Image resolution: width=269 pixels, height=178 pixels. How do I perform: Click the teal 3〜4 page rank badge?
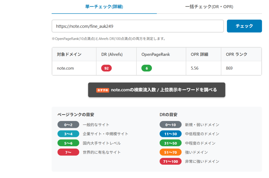coord(68,134)
